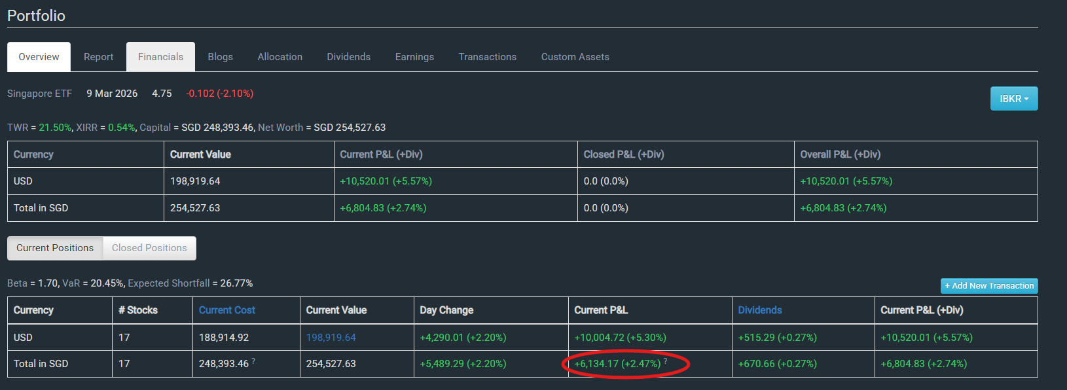Click the Current Cost column header link
The width and height of the screenshot is (1067, 390).
226,310
